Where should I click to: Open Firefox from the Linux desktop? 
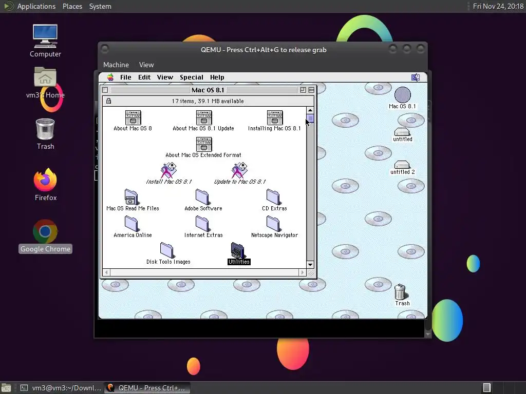tap(45, 180)
